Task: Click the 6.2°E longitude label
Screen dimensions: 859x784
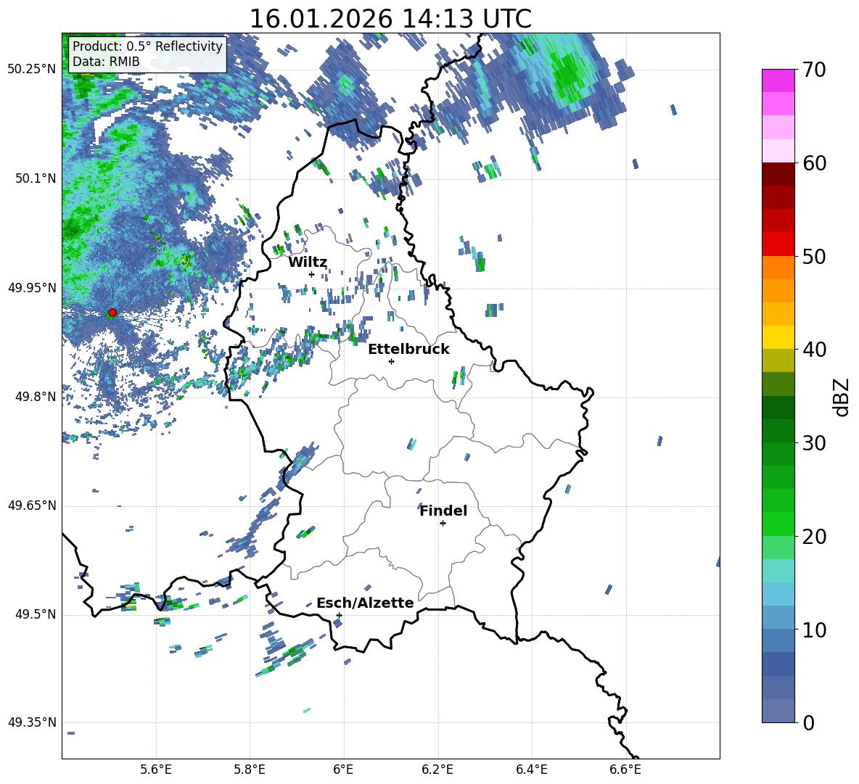Action: tap(437, 769)
